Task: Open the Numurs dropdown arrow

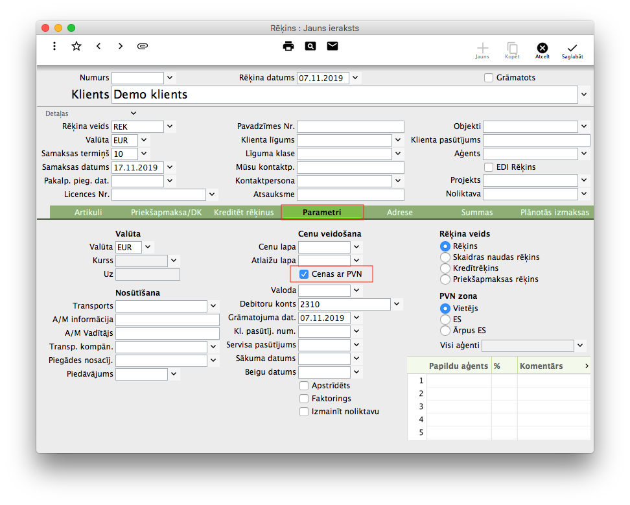Action: tap(170, 78)
